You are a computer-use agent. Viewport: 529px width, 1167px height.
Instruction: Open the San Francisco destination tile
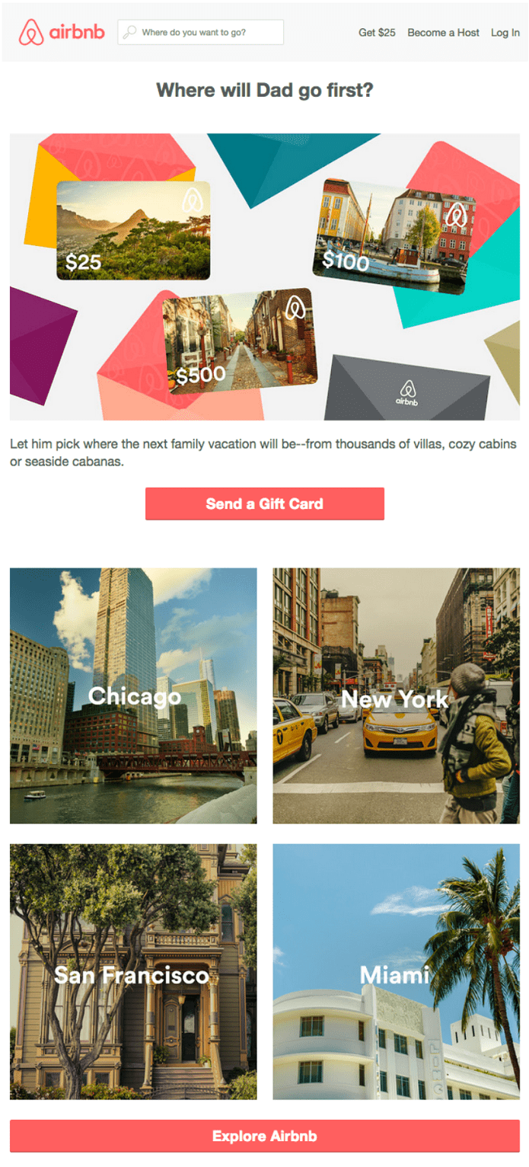(133, 971)
